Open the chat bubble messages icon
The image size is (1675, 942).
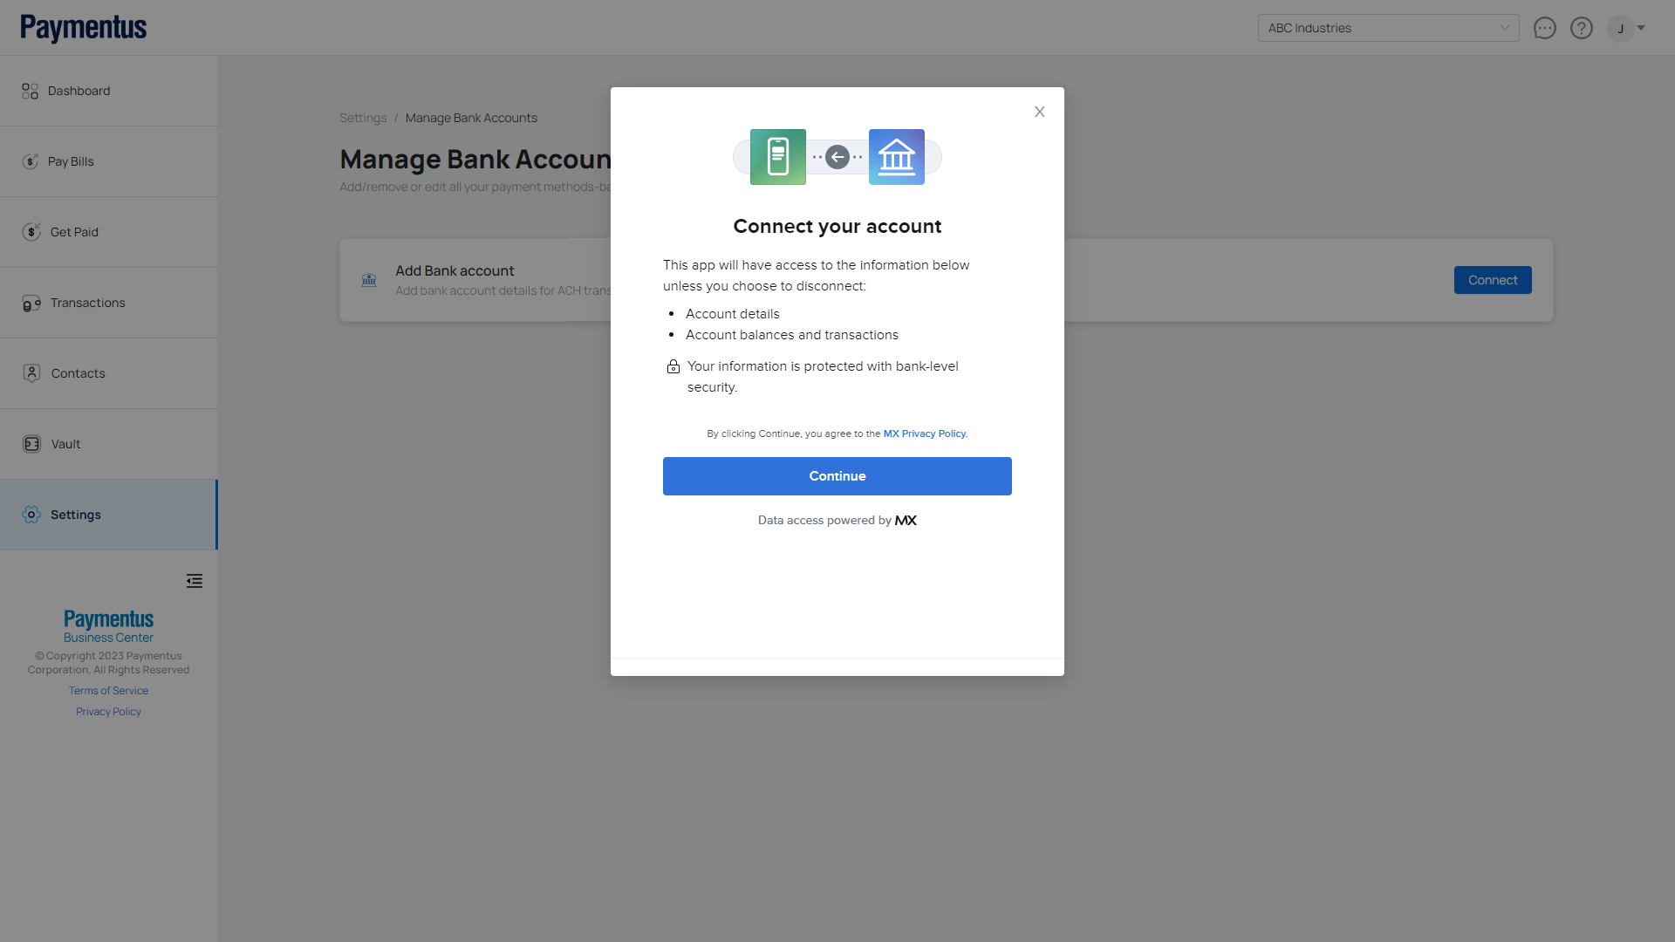(1544, 28)
